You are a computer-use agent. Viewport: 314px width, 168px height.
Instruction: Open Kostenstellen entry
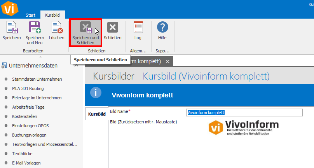point(24,116)
